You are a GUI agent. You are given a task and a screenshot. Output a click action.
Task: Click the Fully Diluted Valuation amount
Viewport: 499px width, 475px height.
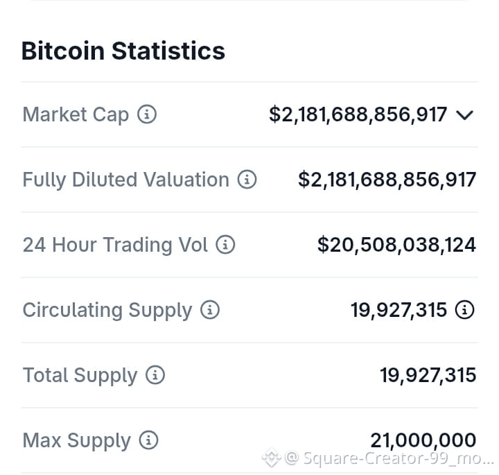pos(387,180)
